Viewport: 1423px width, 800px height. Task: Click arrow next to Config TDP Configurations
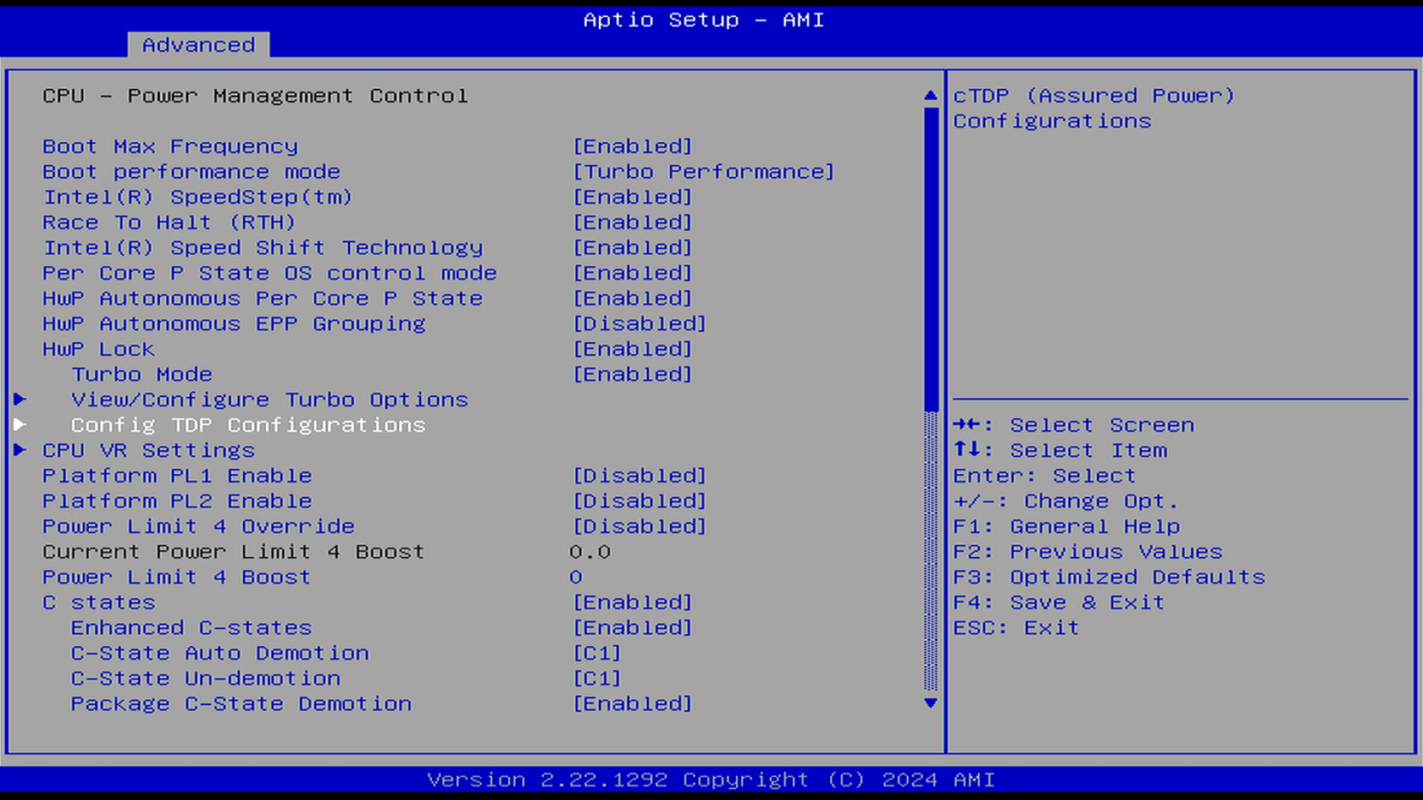20,425
